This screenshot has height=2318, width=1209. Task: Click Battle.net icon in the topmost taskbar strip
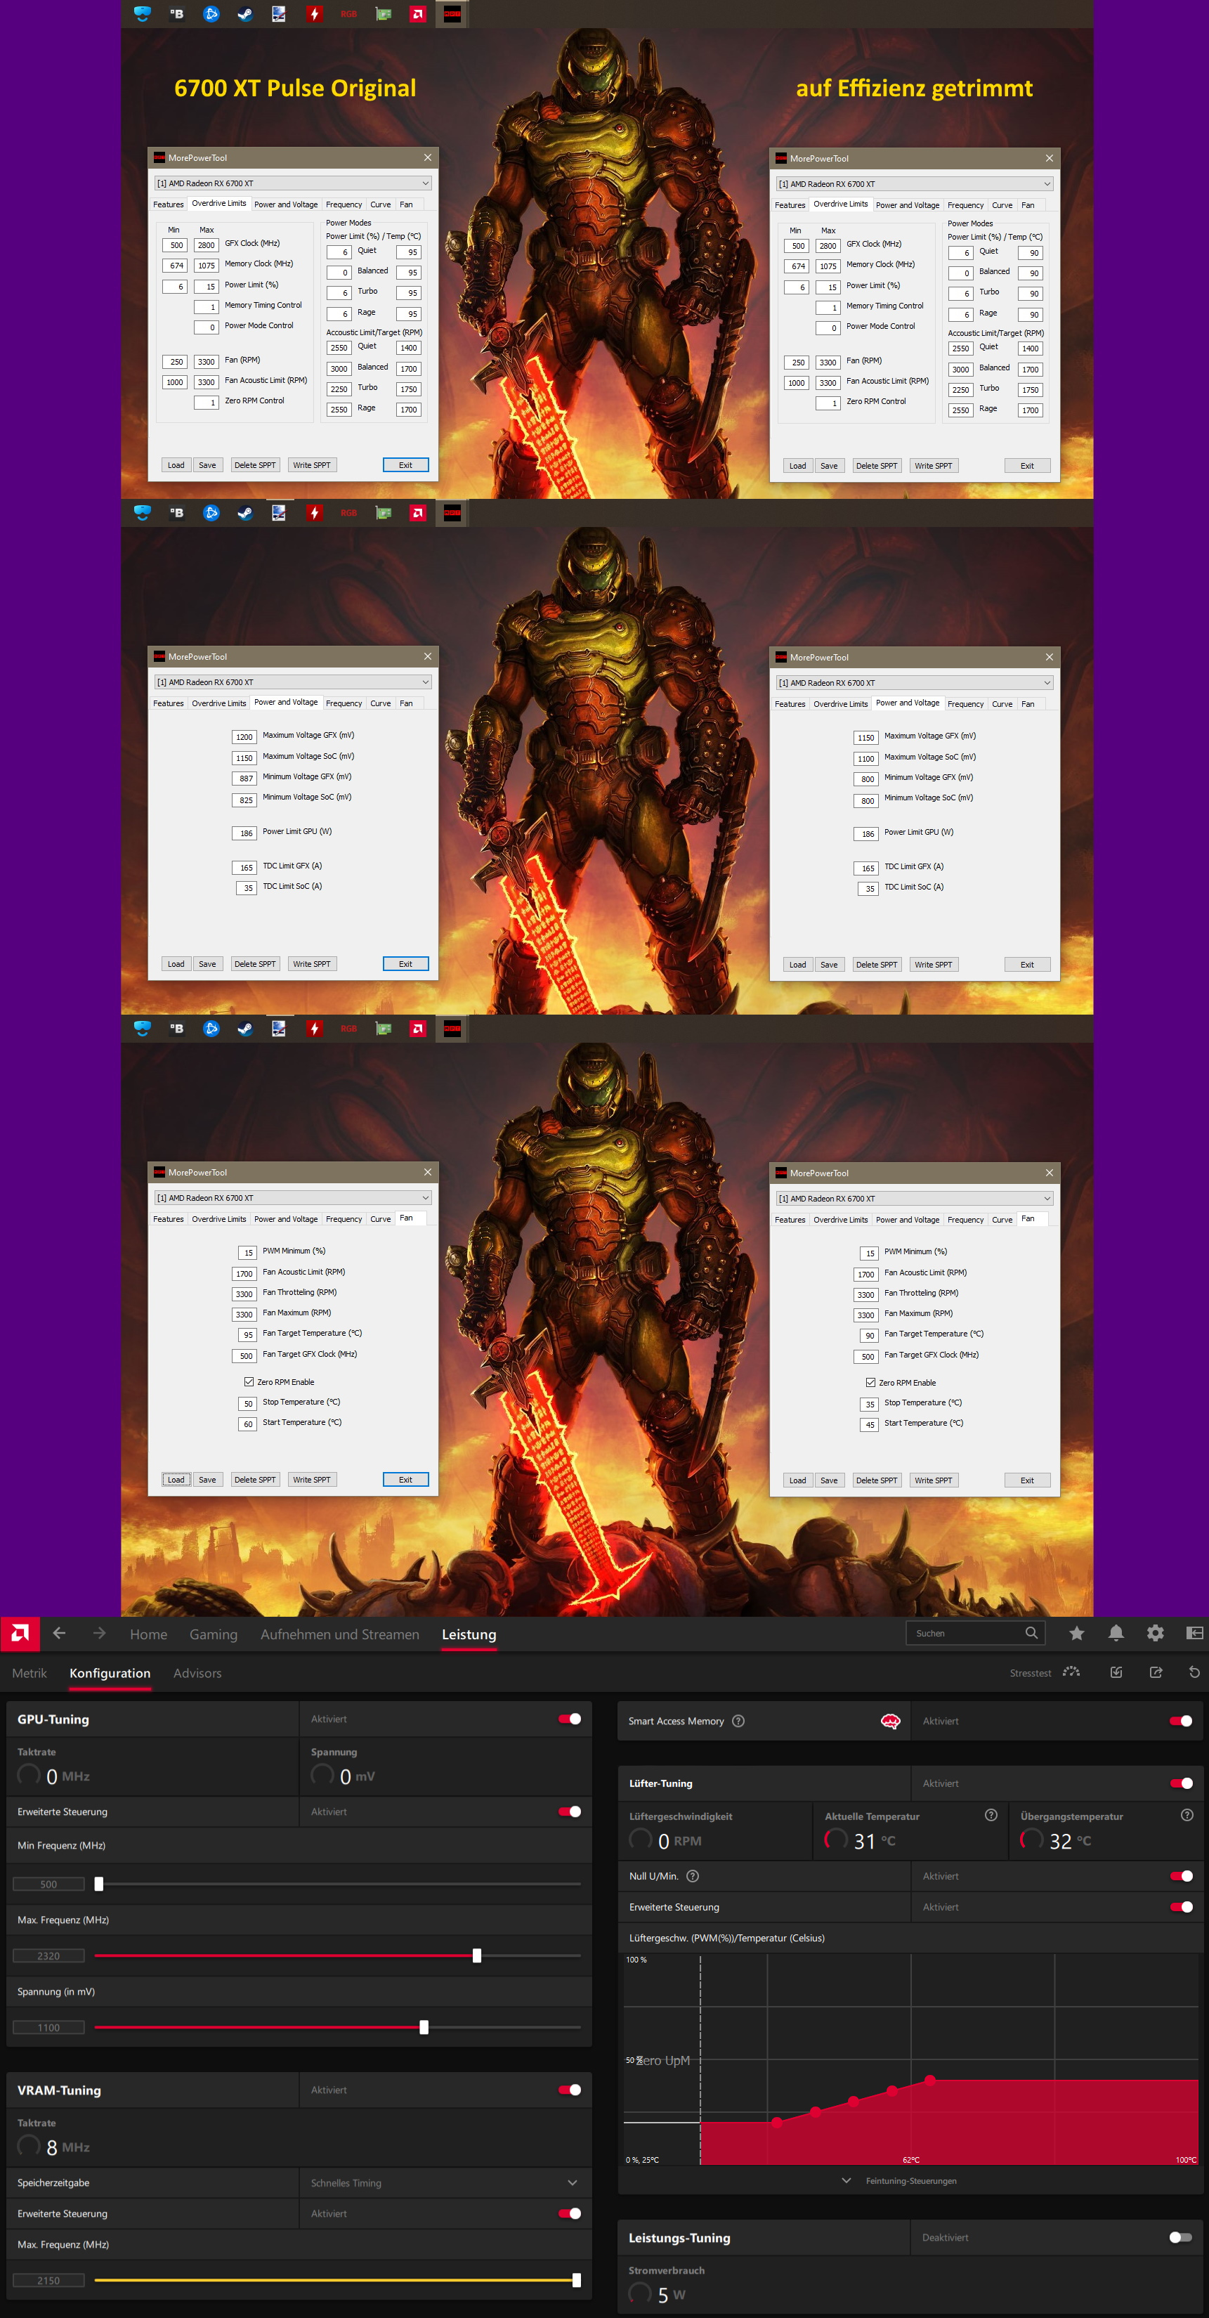click(211, 13)
